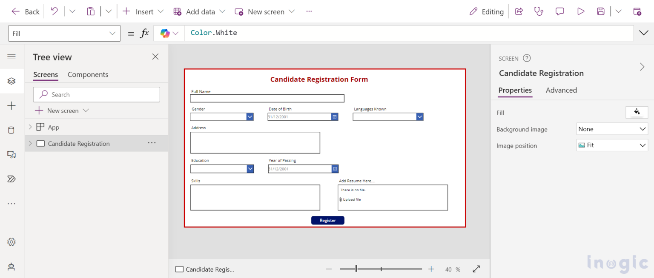Switch to the Advanced tab in the Screen panel
The width and height of the screenshot is (654, 278).
tap(561, 90)
